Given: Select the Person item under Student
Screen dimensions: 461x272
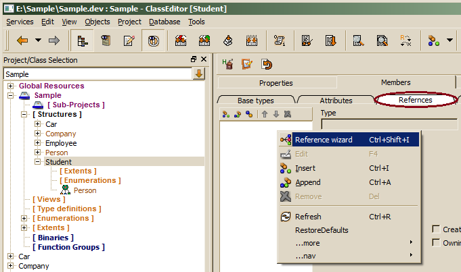Looking at the screenshot, I should coord(85,190).
